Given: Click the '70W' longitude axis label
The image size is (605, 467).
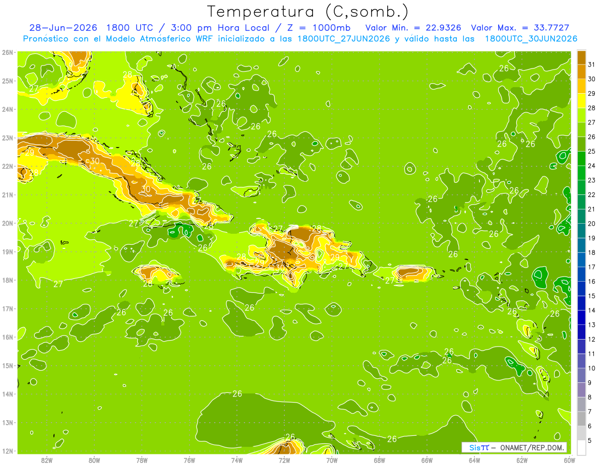Looking at the screenshot, I should pos(332,459).
